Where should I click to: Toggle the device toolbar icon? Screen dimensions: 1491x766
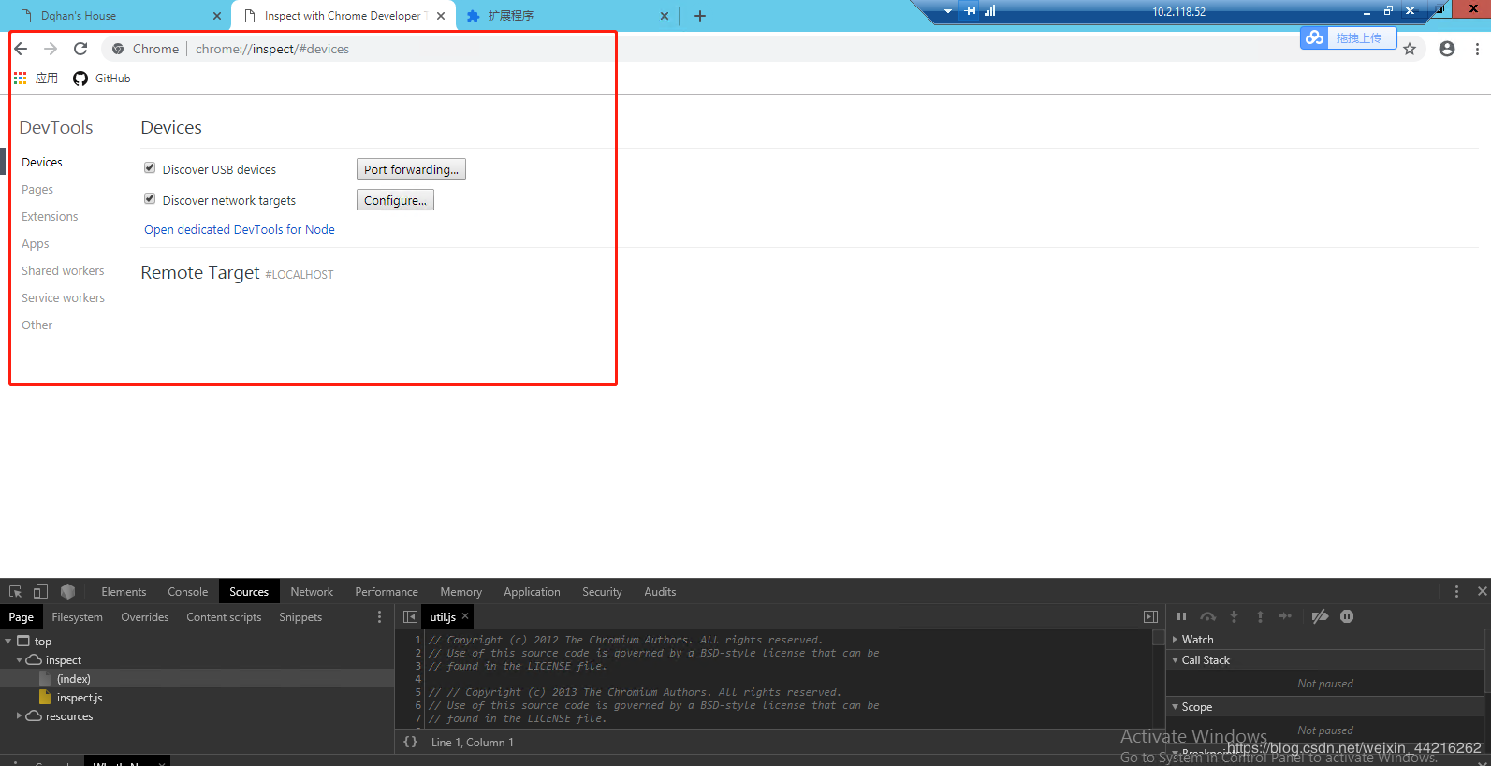click(x=40, y=591)
